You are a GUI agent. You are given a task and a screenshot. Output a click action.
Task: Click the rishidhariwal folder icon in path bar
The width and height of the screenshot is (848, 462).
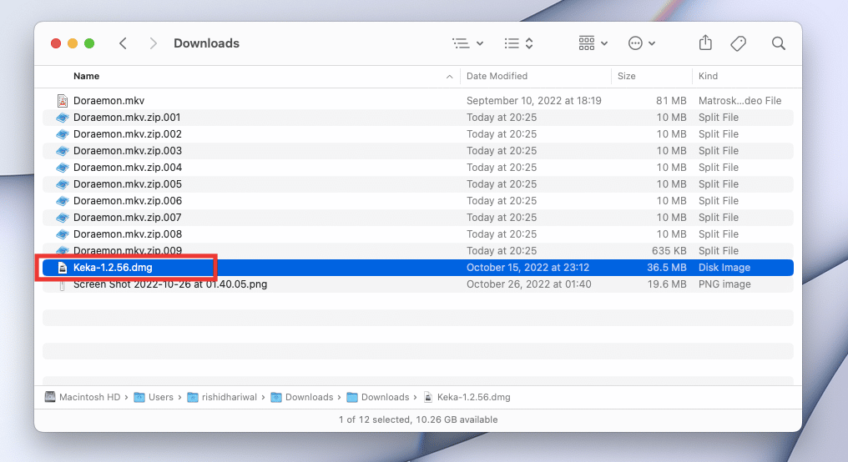point(193,397)
